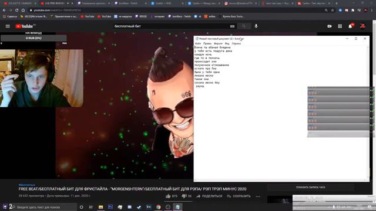Open the 'на марусю' bookmark

click(x=123, y=16)
